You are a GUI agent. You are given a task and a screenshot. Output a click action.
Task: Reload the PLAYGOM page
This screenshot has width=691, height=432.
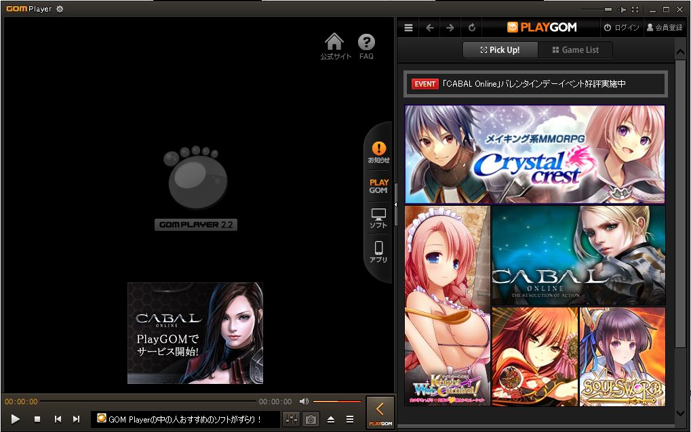click(x=471, y=28)
